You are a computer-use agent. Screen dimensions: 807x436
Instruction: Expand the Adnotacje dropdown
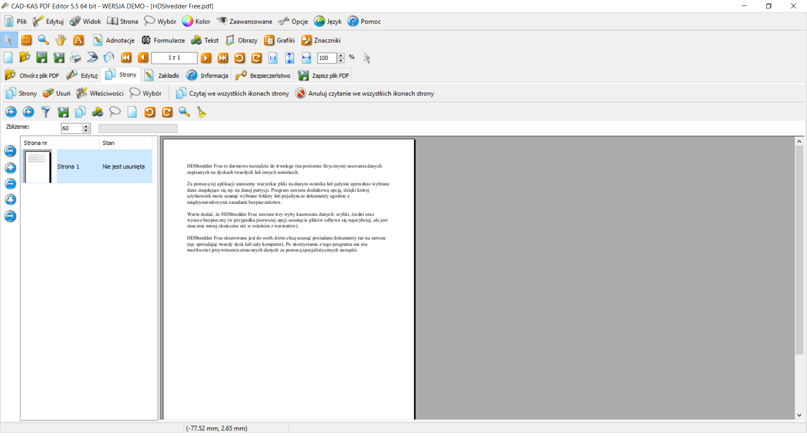pos(114,40)
